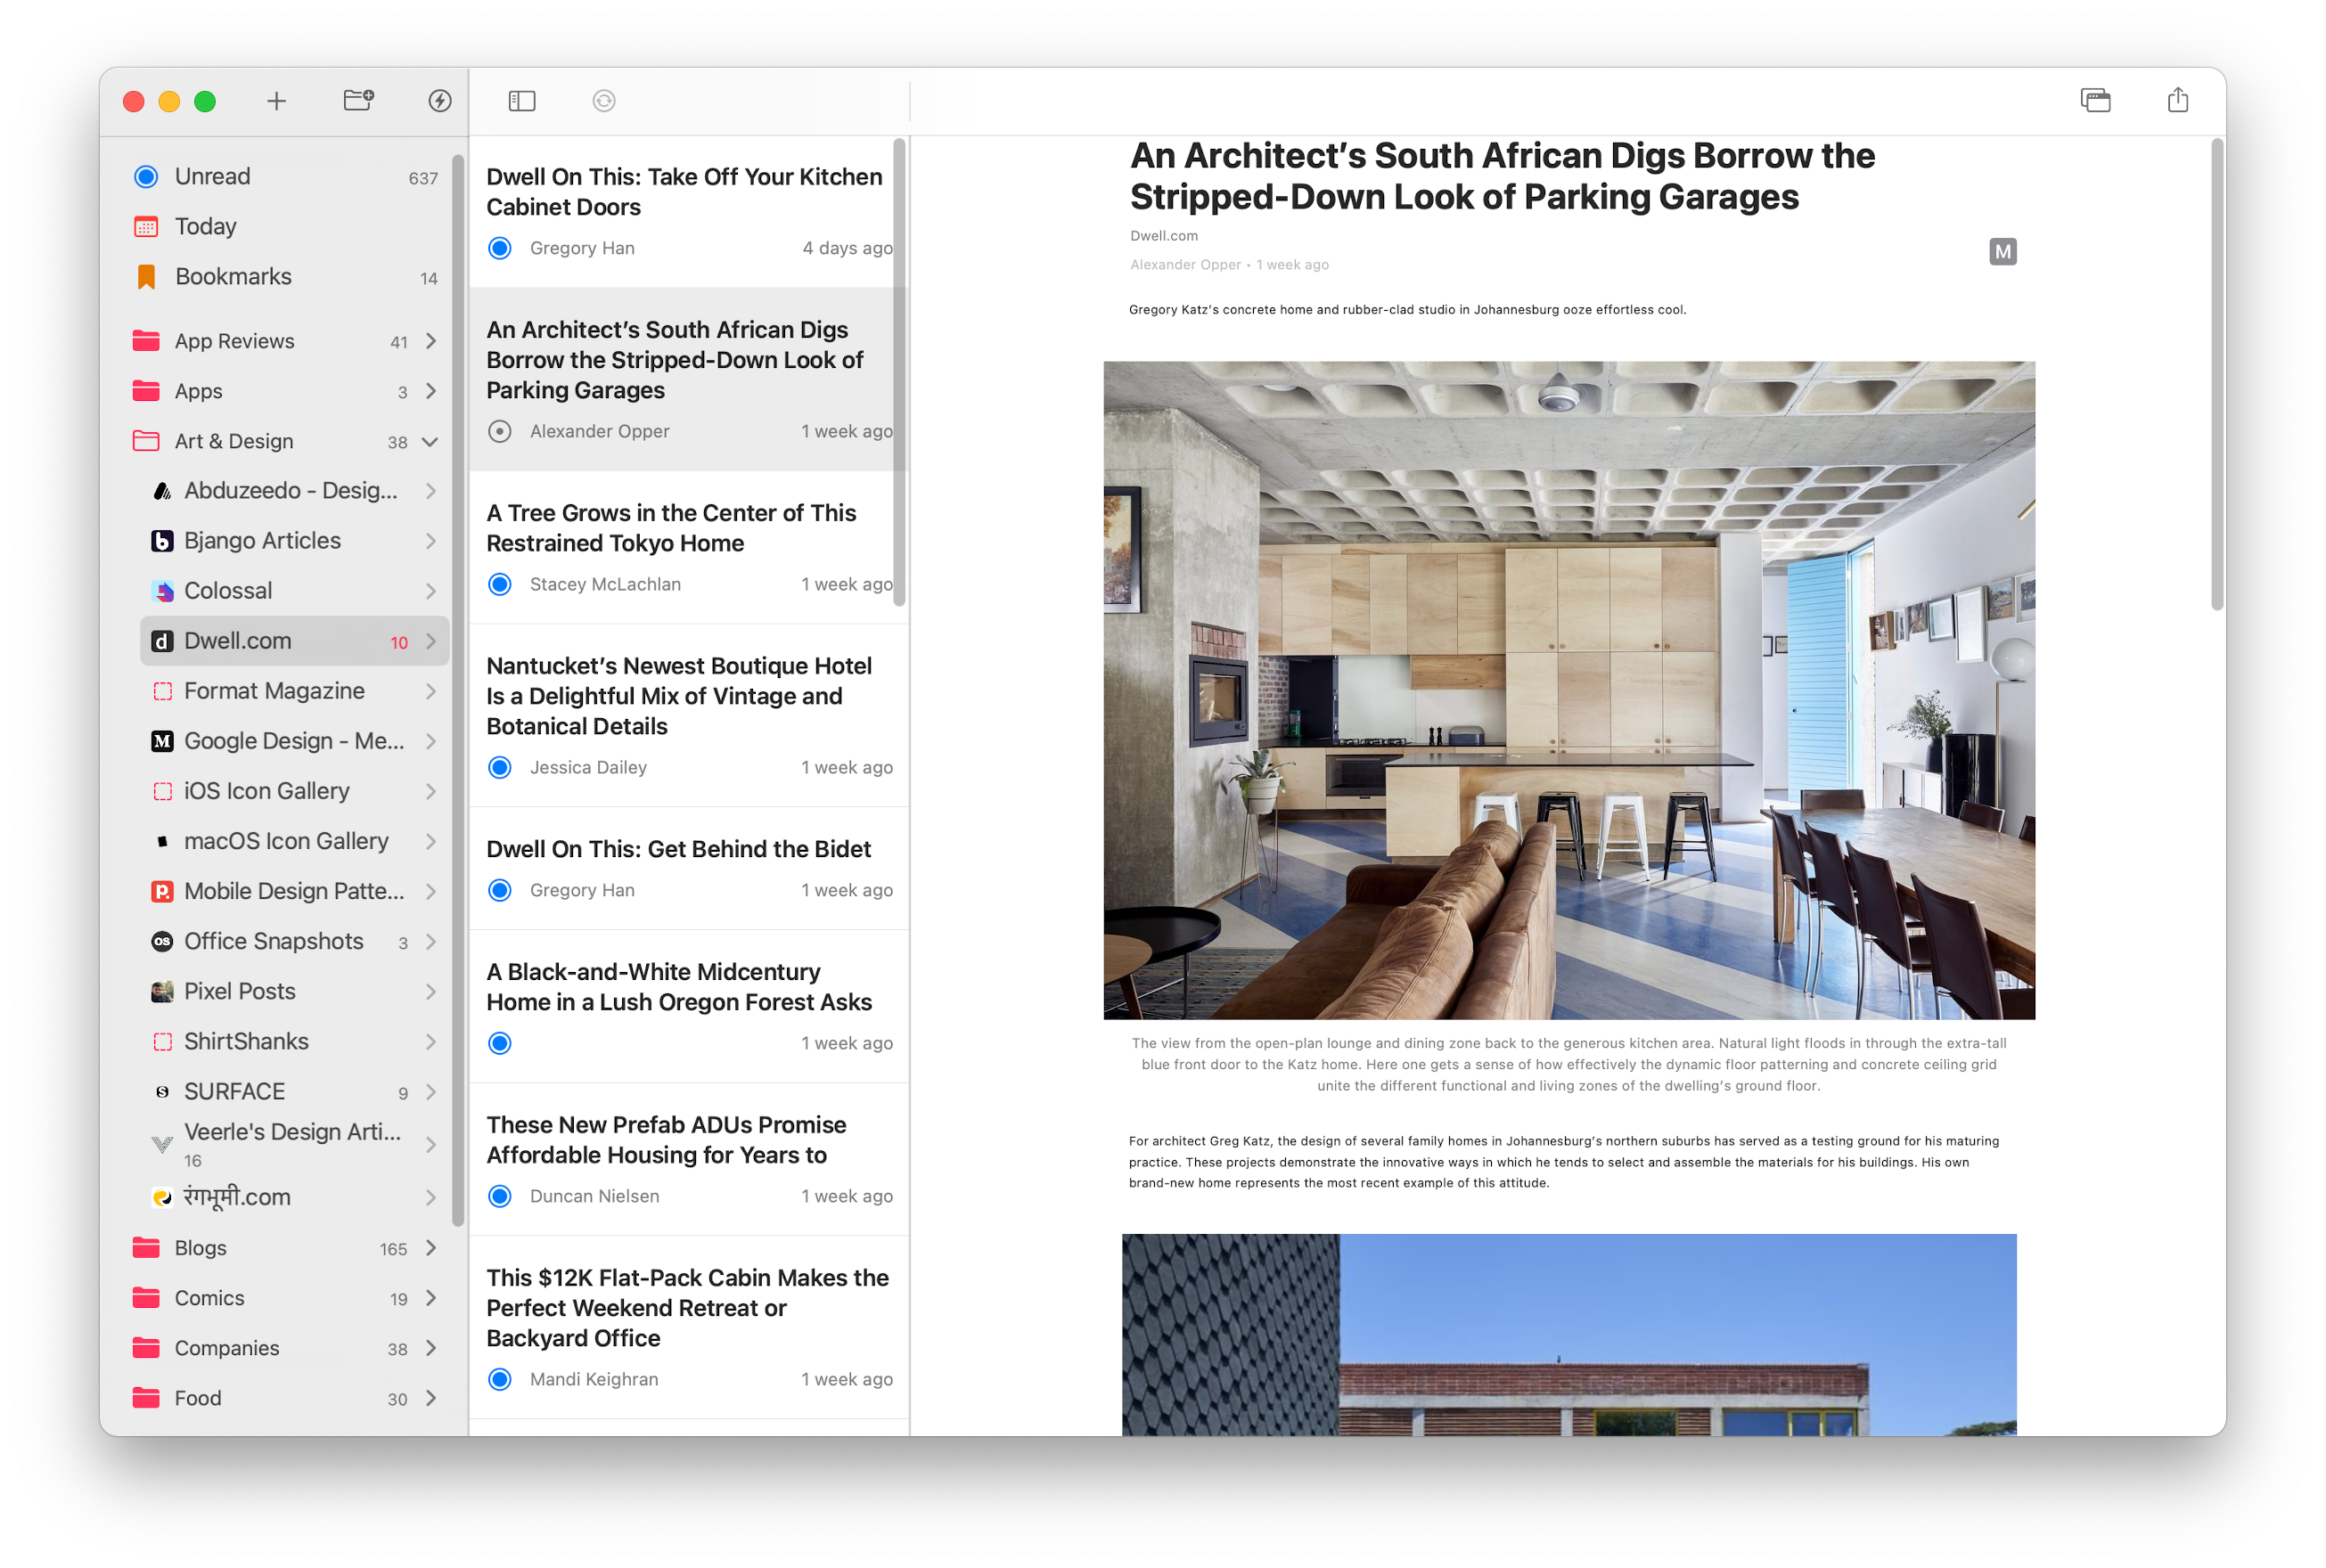Expand the Companies folder chevron
Image resolution: width=2326 pixels, height=1568 pixels.
click(431, 1347)
